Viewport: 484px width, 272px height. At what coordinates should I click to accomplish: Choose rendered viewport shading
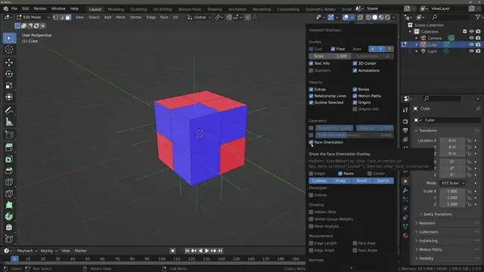tap(387, 17)
